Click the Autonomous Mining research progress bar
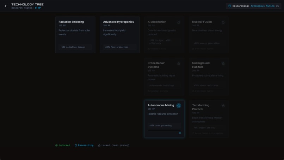 [164, 131]
